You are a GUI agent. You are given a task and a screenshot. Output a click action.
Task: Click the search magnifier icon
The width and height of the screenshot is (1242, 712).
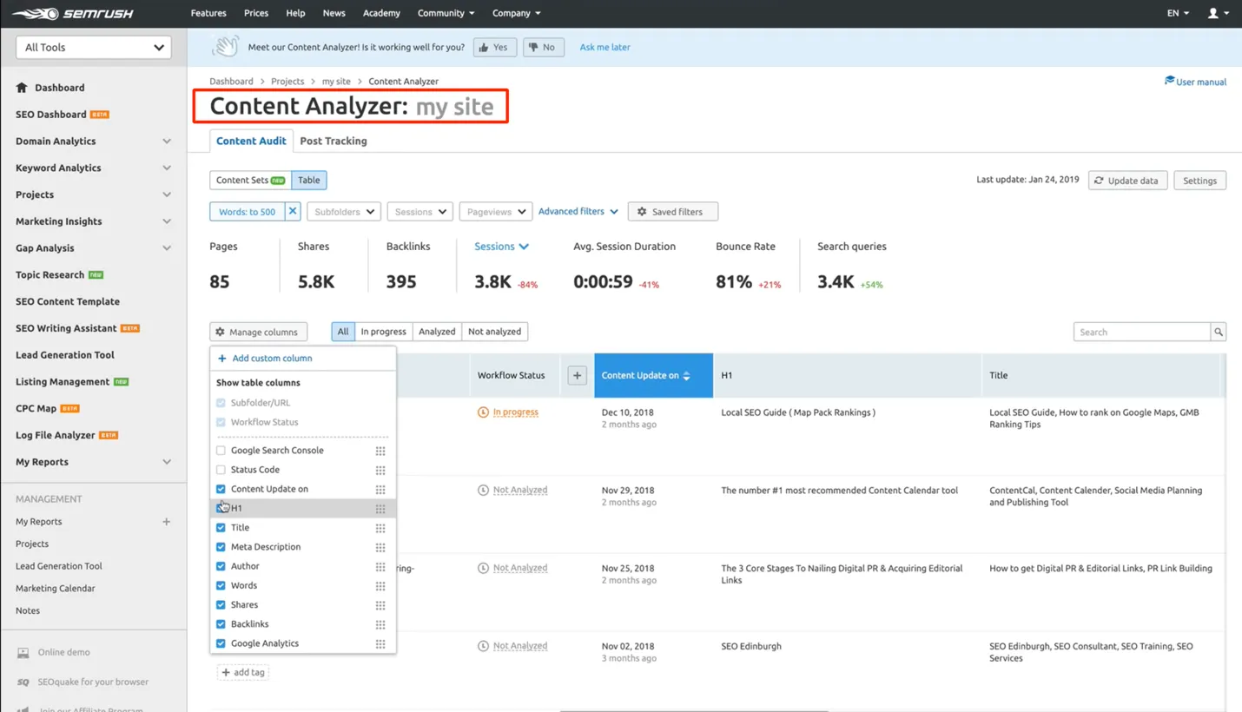click(1219, 332)
